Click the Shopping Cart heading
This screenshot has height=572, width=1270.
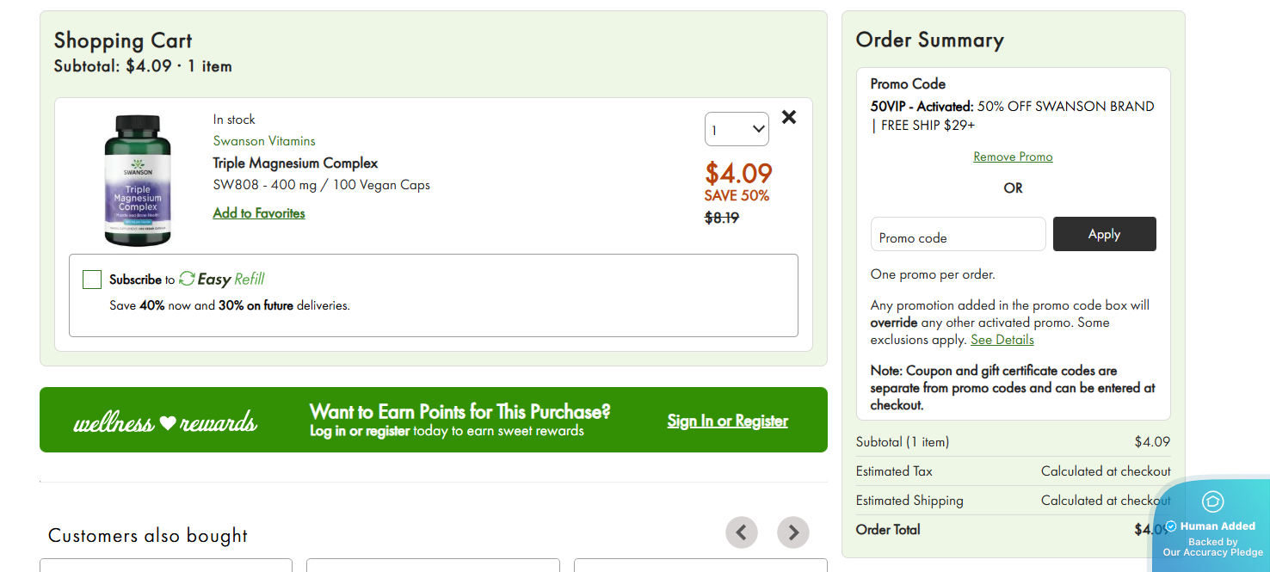coord(123,40)
